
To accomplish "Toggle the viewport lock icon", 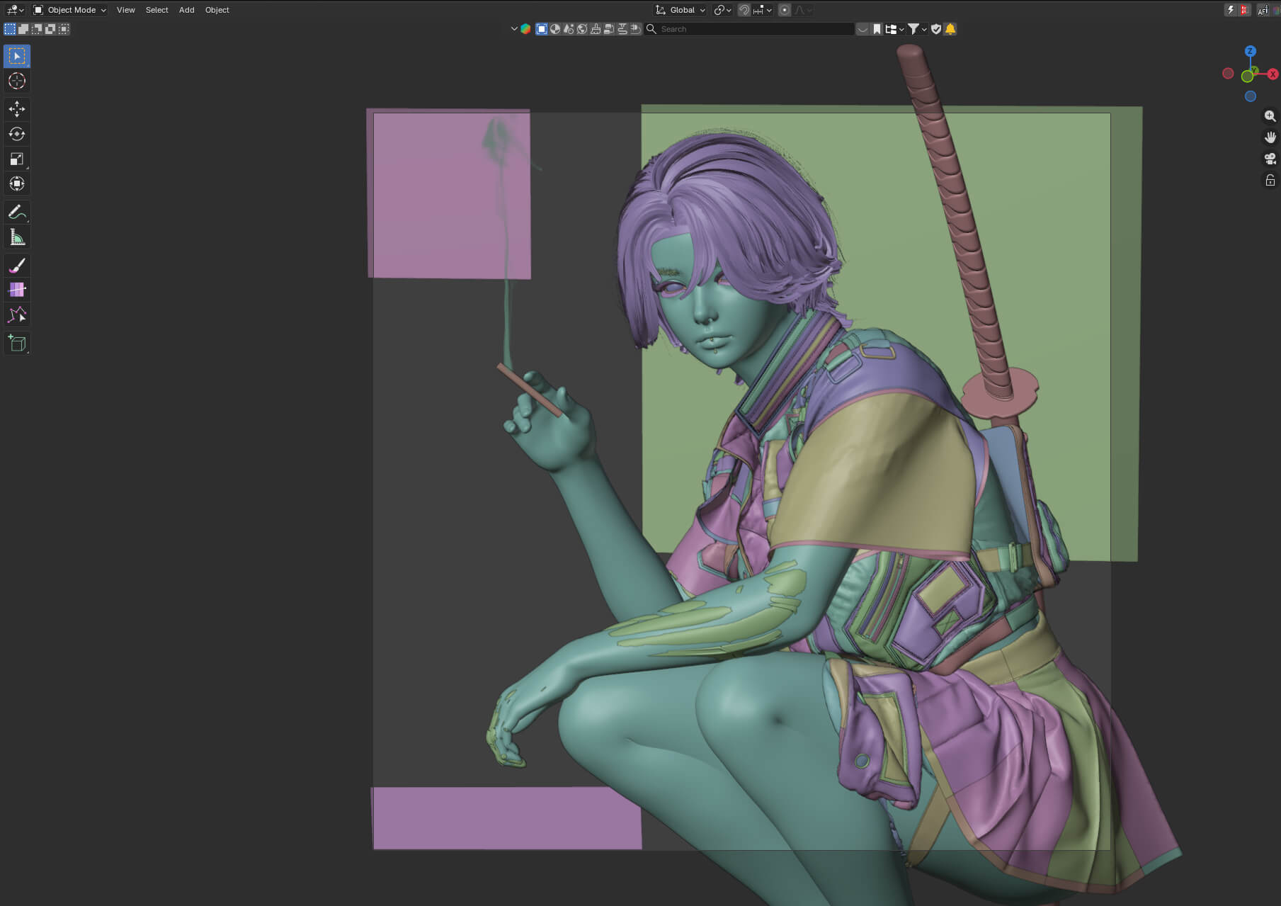I will click(1270, 181).
